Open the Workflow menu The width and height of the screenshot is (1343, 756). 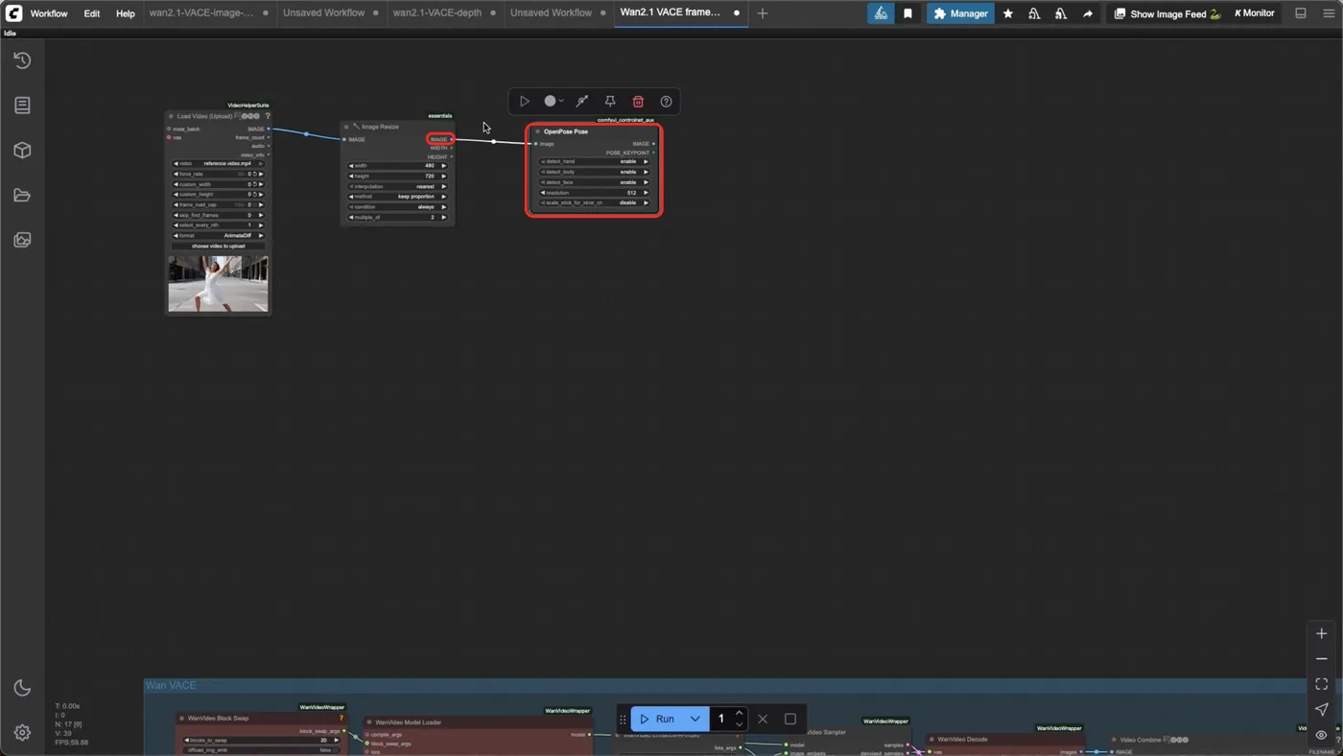click(x=49, y=13)
